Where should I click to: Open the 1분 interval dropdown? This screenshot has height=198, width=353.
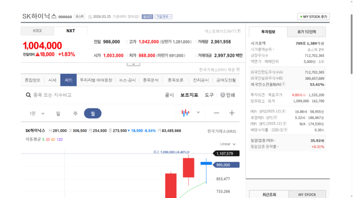[x=37, y=113]
